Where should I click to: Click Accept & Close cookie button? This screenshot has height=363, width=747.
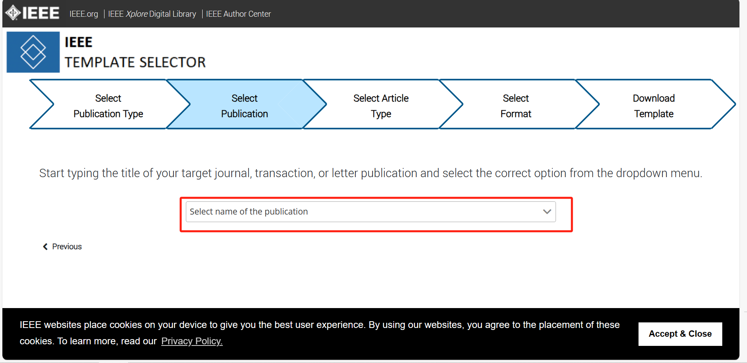pyautogui.click(x=680, y=334)
